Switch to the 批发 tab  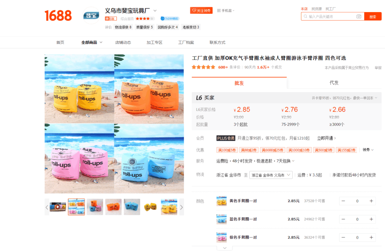click(239, 83)
